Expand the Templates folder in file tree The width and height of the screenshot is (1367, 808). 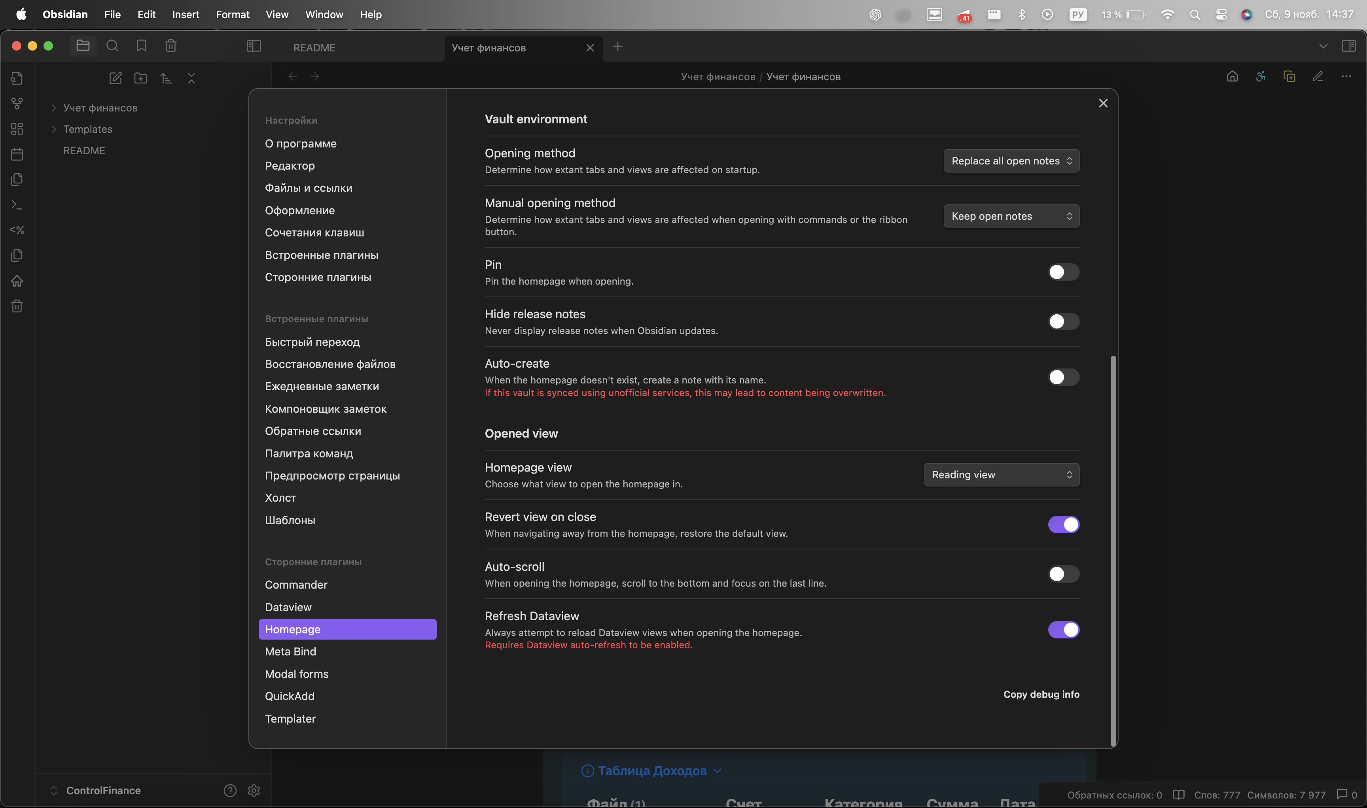click(87, 129)
